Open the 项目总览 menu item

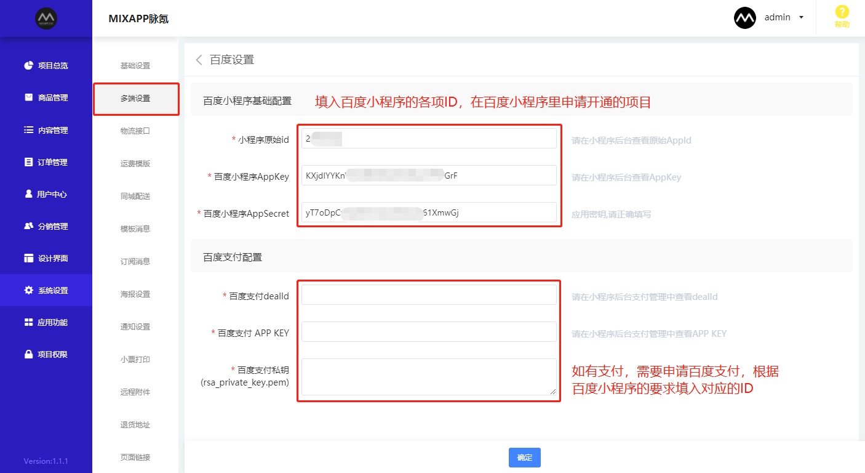(x=46, y=65)
